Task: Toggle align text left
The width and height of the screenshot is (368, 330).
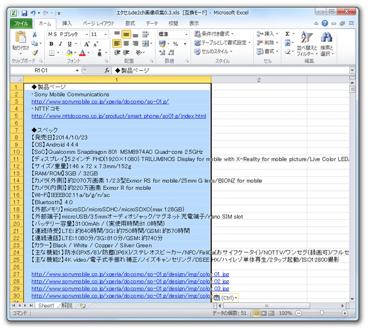Action: [117, 44]
